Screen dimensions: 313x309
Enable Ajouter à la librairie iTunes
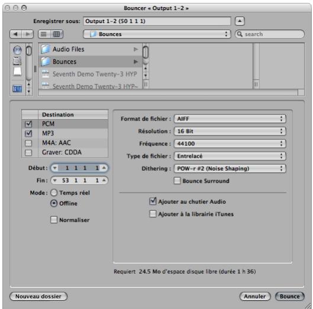coord(153,214)
